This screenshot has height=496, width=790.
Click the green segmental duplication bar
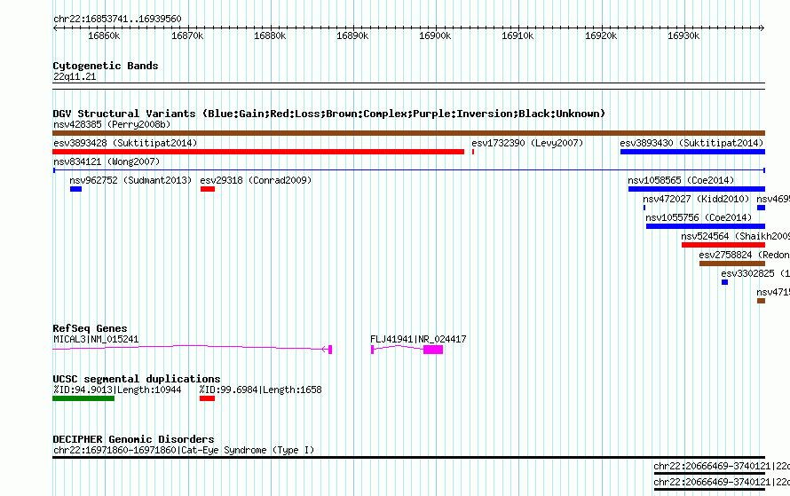83,398
